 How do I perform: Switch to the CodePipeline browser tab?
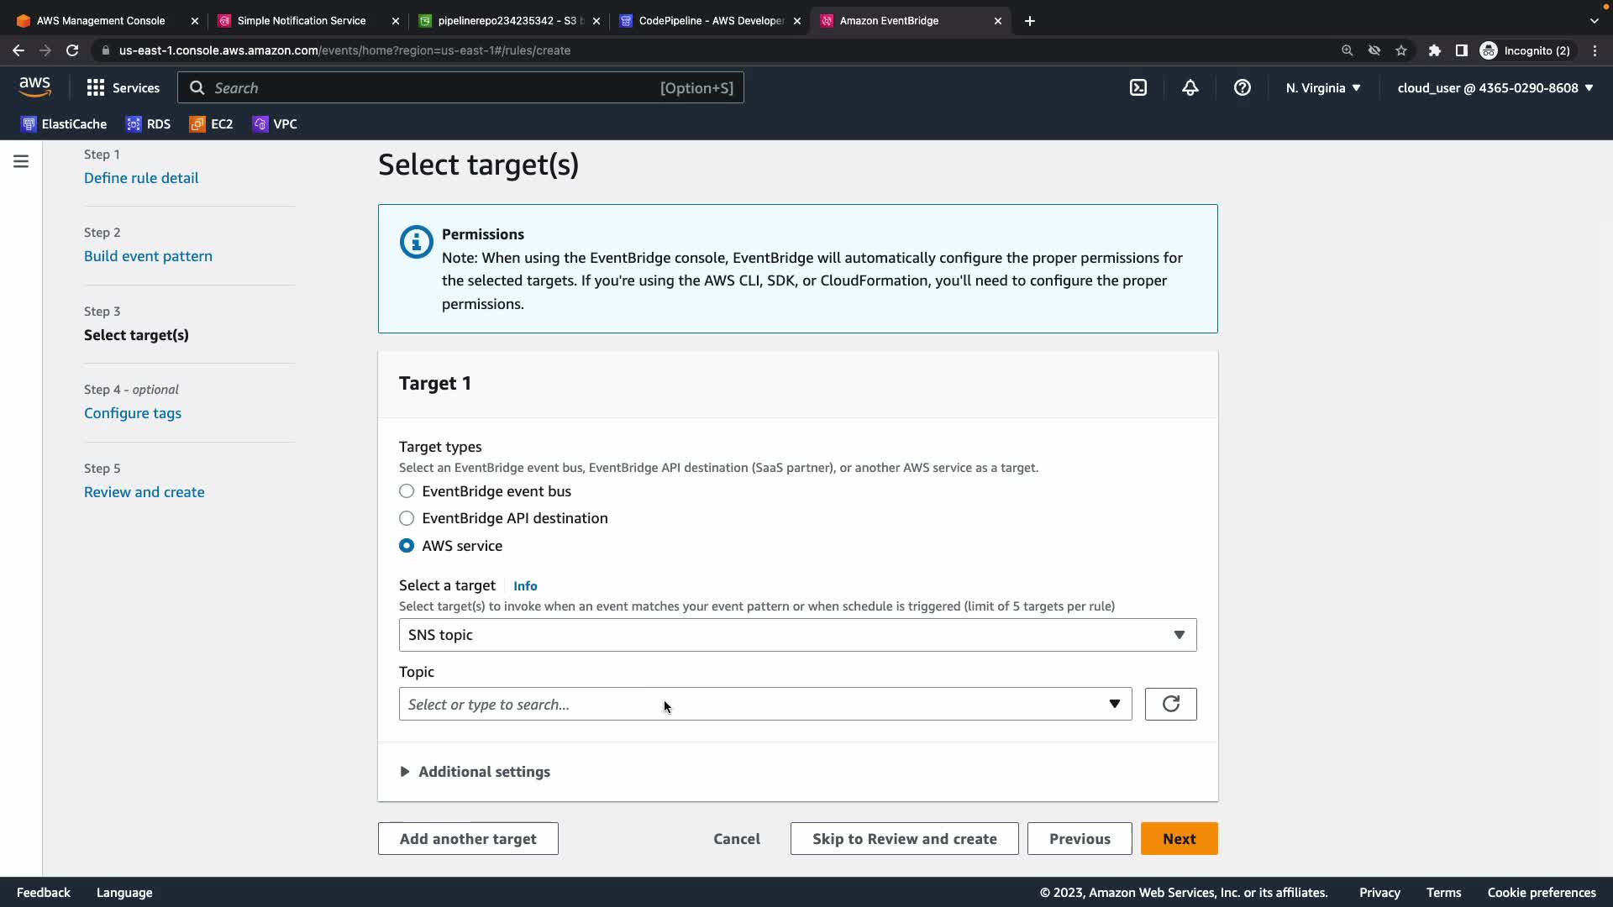710,20
